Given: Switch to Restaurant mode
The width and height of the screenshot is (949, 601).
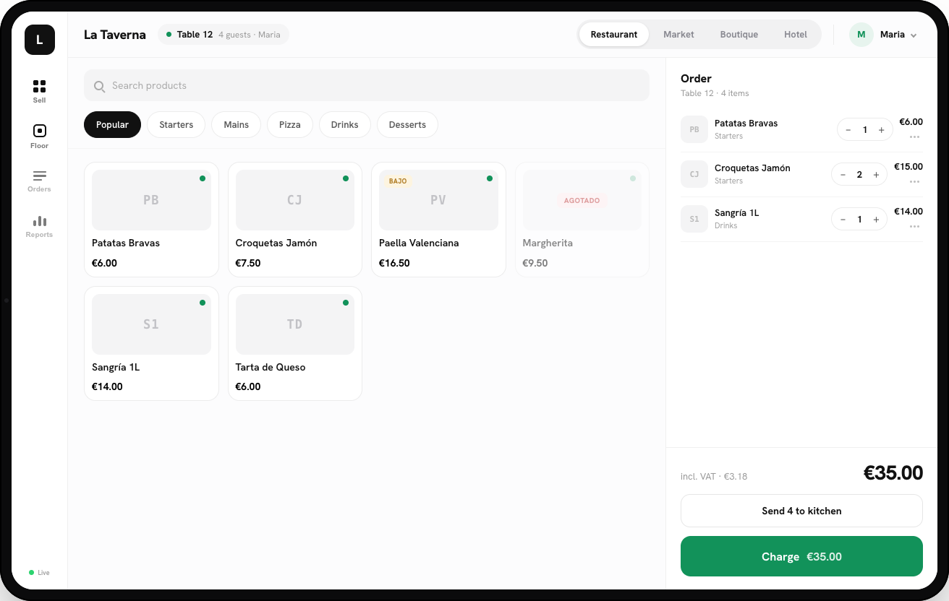Looking at the screenshot, I should click(x=614, y=35).
